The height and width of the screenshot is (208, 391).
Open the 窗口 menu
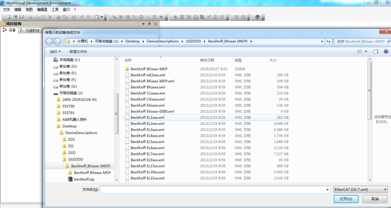(x=66, y=9)
